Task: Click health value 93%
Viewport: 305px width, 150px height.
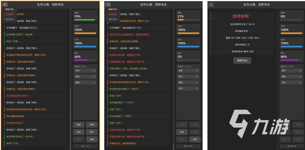Action: 77,16
